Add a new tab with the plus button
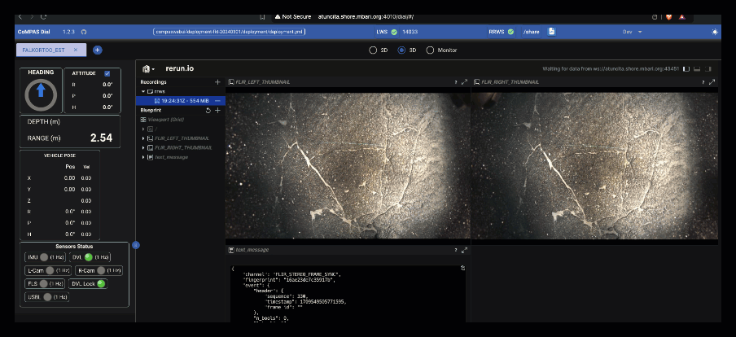736x337 pixels. (98, 50)
